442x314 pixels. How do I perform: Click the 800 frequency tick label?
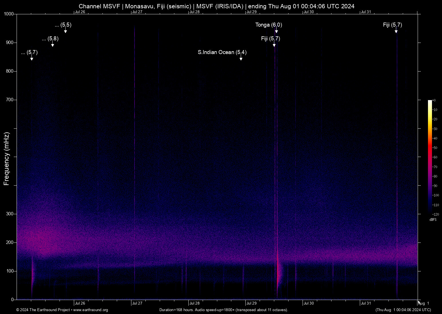coord(10,71)
